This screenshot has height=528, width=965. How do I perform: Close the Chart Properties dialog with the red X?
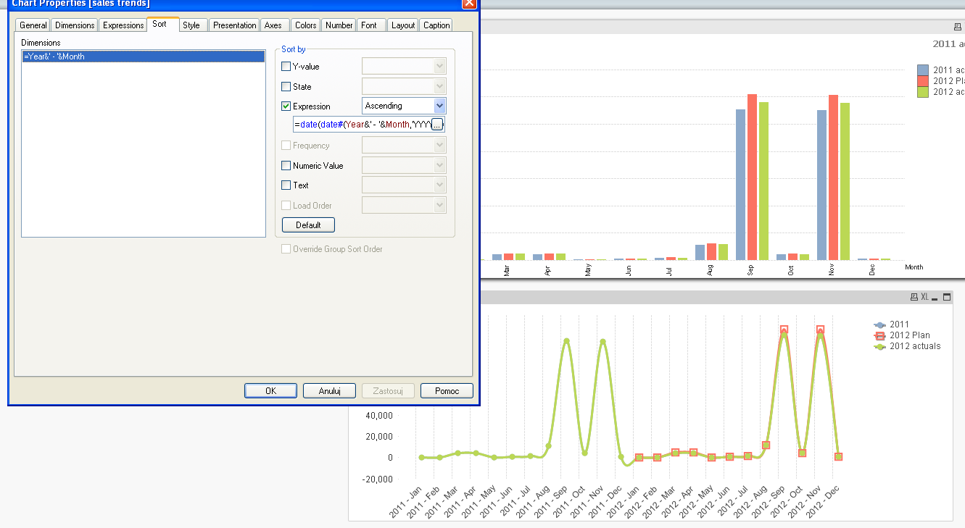click(468, 4)
